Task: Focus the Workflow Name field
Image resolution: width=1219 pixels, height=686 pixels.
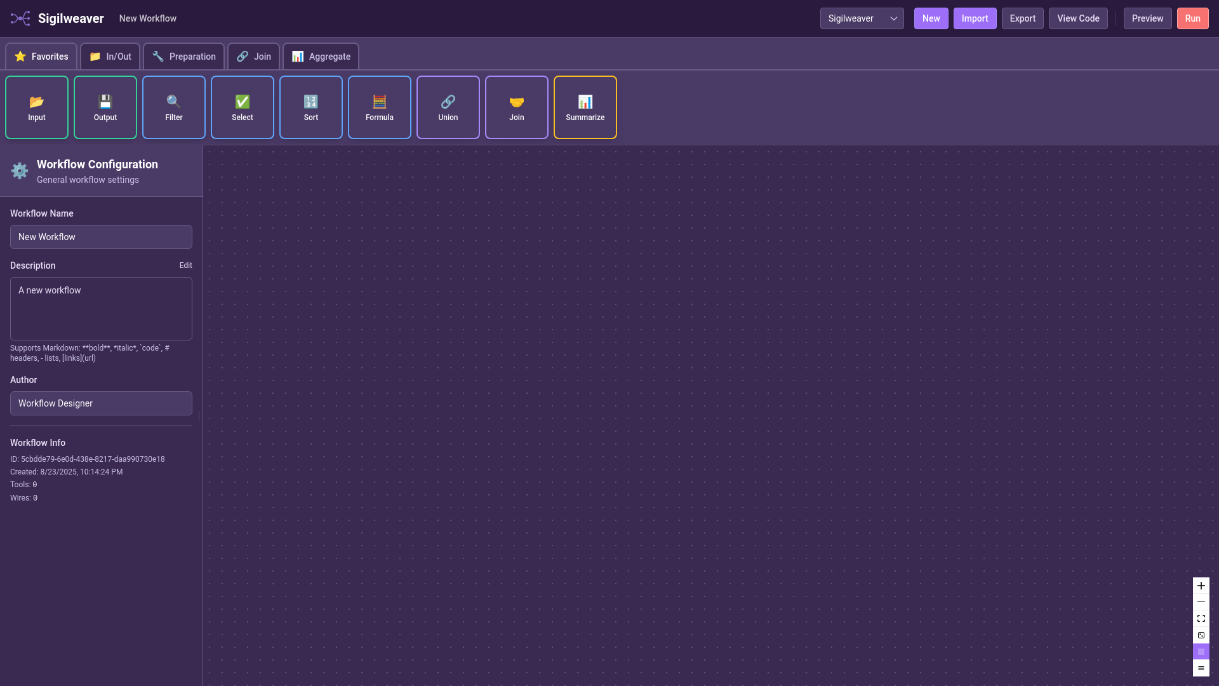Action: tap(101, 237)
